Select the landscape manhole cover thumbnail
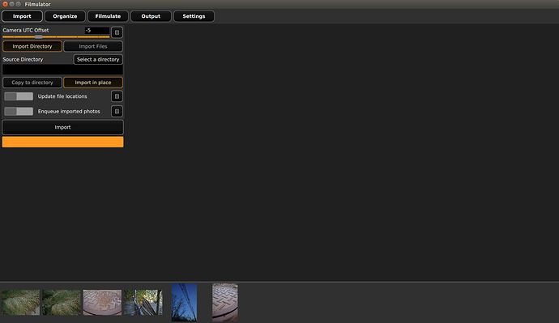The height and width of the screenshot is (323, 559). tap(102, 302)
